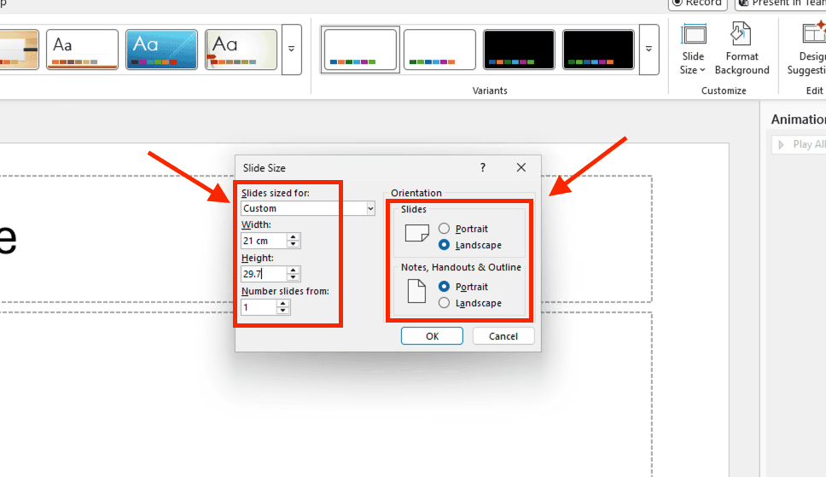Decrease the Number slides from value

[283, 311]
